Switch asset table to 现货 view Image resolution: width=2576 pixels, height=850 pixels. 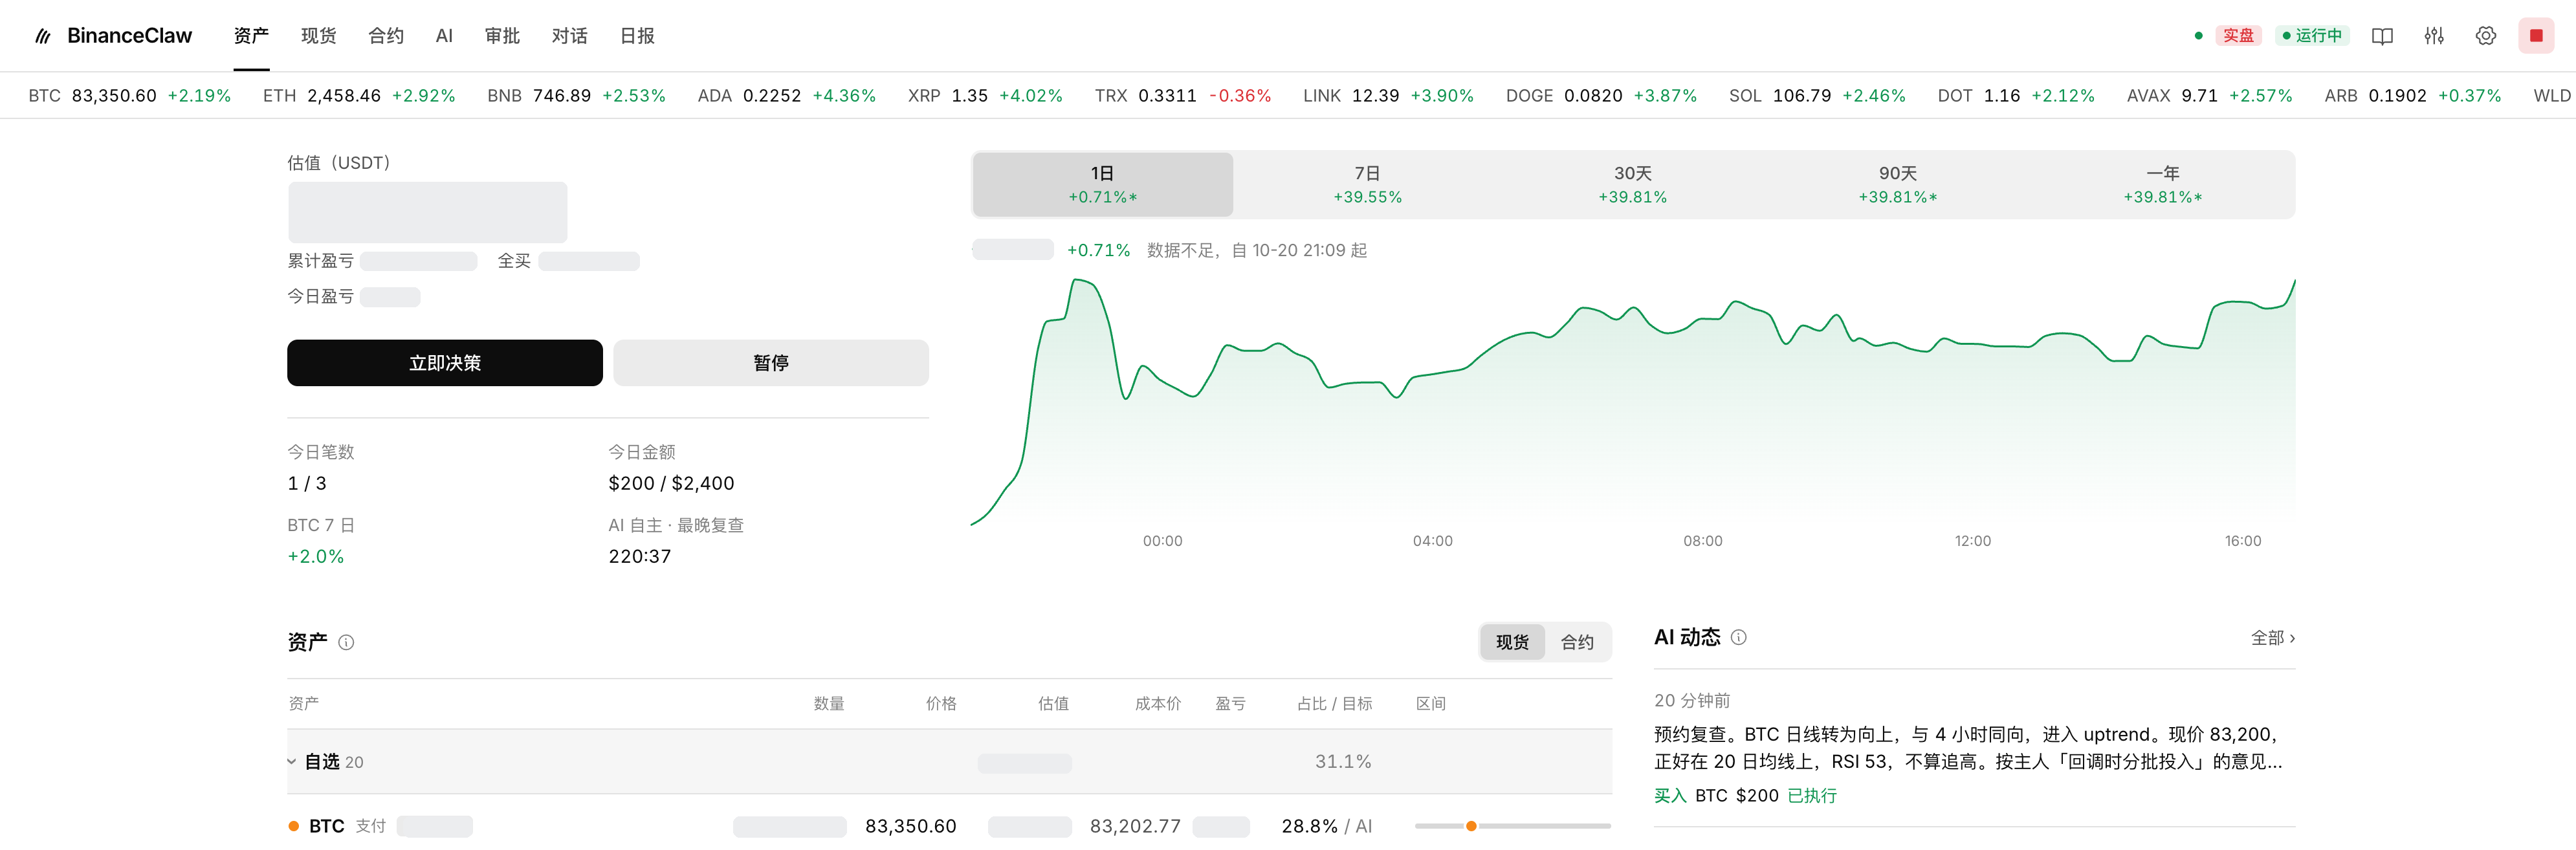1512,642
